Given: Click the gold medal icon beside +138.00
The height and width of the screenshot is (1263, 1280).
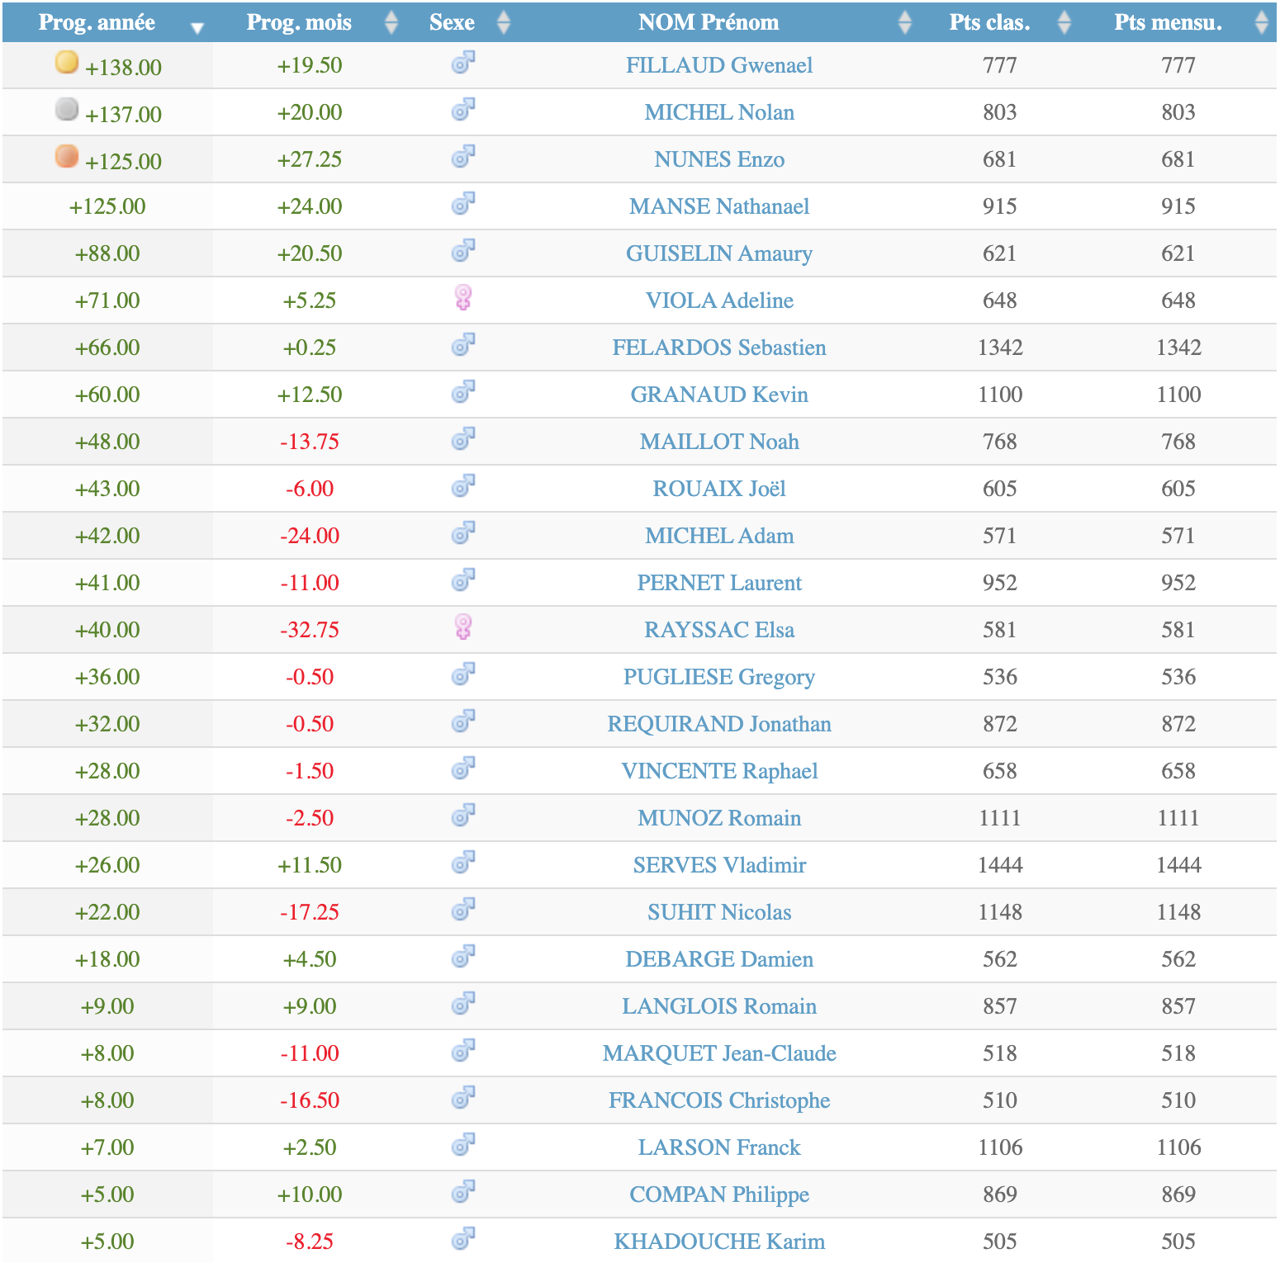Looking at the screenshot, I should pos(66,62).
